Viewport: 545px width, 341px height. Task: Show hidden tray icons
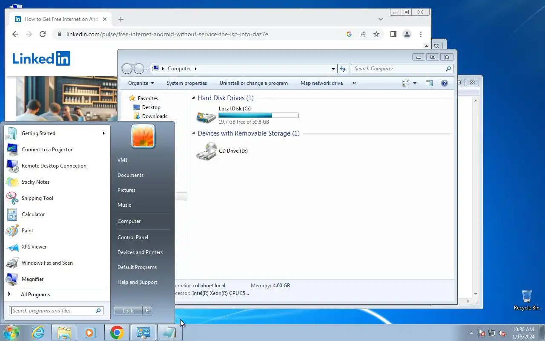tap(471, 333)
